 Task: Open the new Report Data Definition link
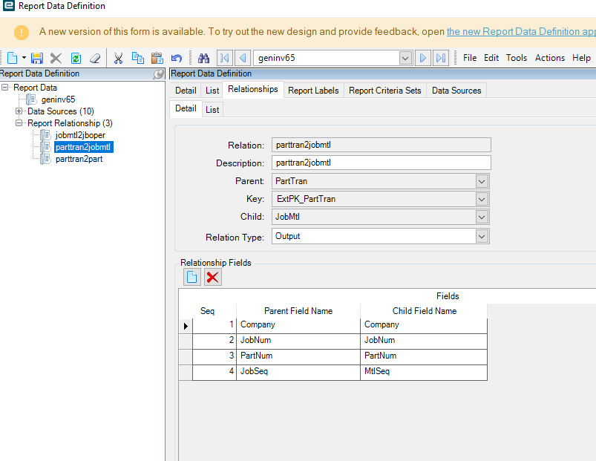pos(520,32)
